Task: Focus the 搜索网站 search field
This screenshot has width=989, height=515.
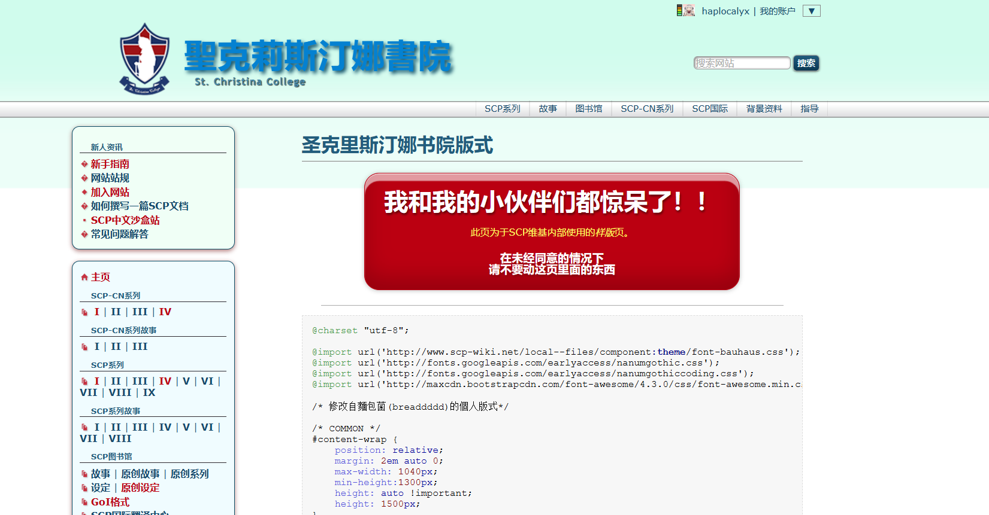Action: click(x=742, y=63)
